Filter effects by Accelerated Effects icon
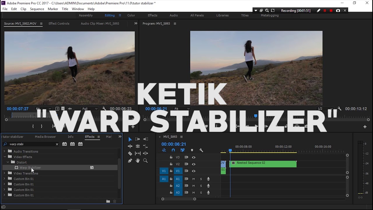Viewport: 373px width, 210px height. 64,144
